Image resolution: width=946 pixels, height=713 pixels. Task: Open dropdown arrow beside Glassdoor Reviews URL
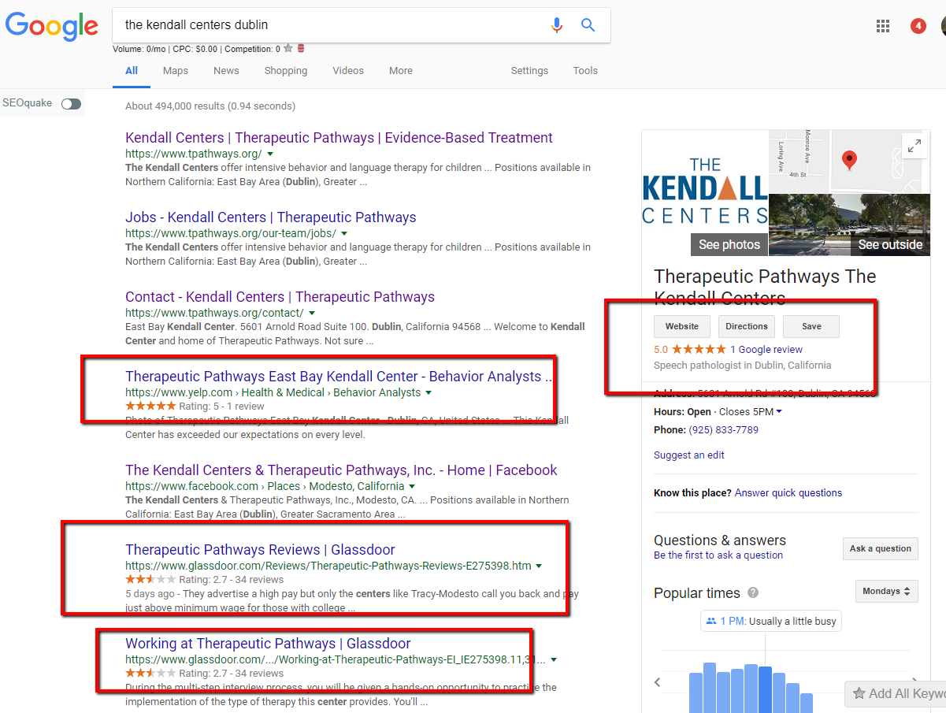(539, 566)
